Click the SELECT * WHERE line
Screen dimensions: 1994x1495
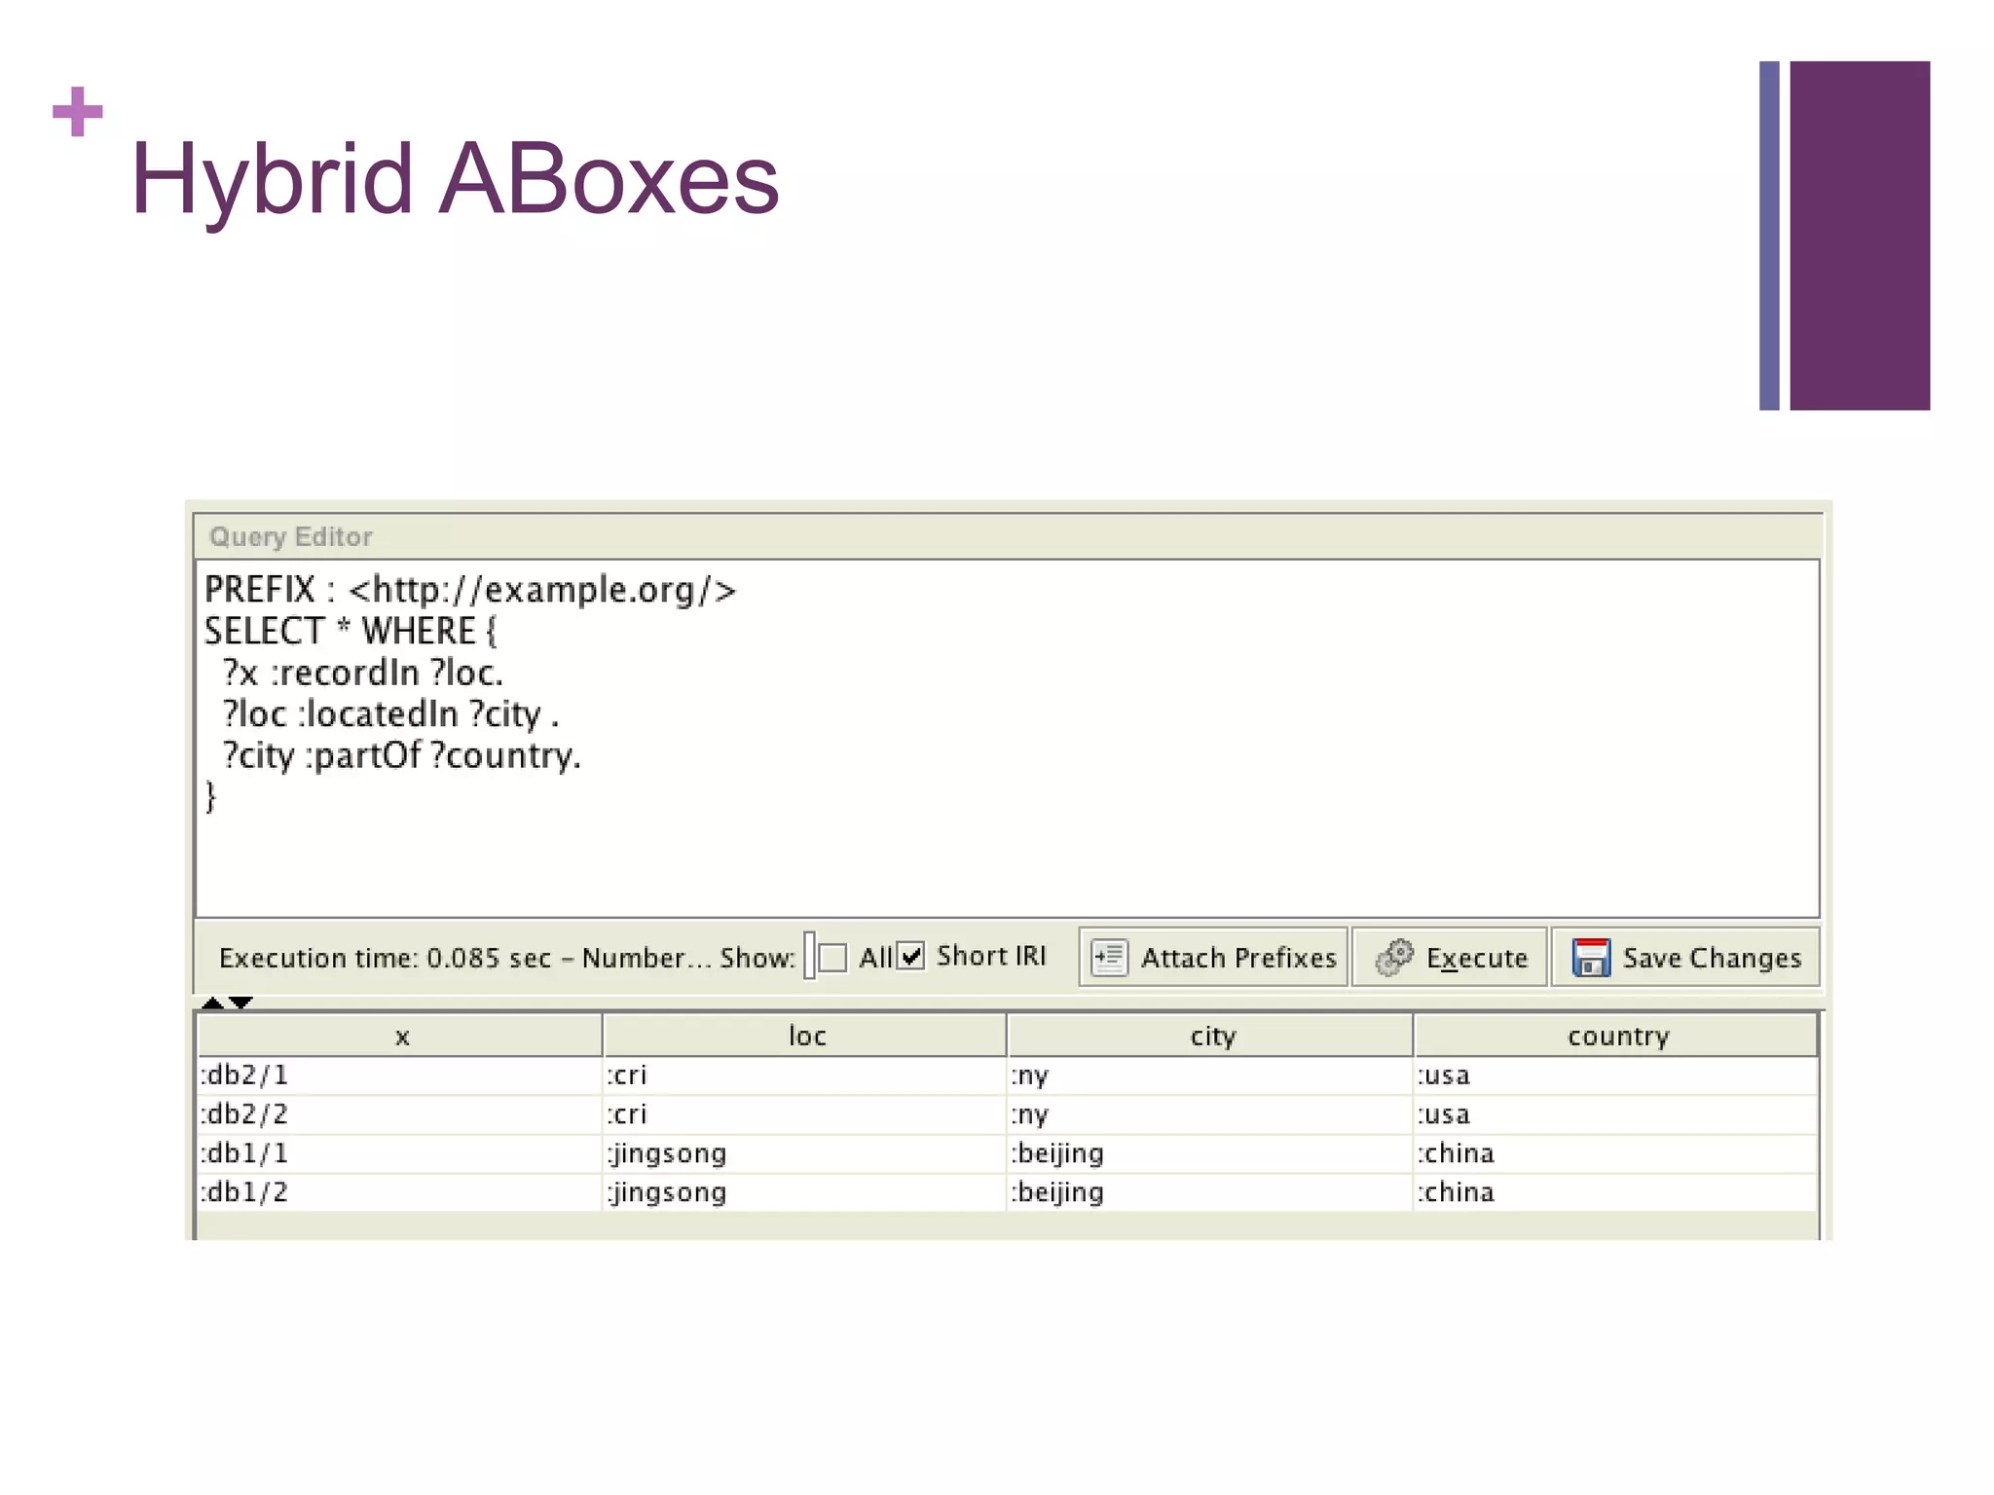pyautogui.click(x=351, y=632)
